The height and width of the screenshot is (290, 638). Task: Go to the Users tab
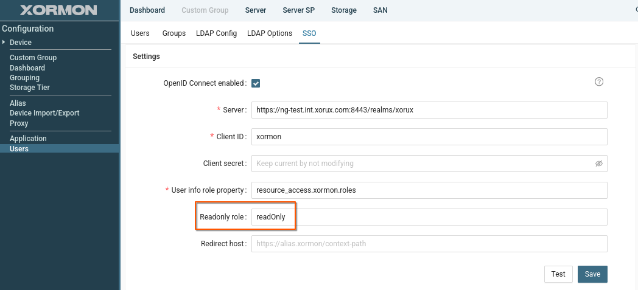tap(140, 33)
